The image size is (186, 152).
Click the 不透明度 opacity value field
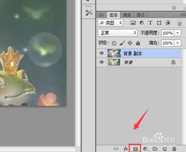click(168, 33)
